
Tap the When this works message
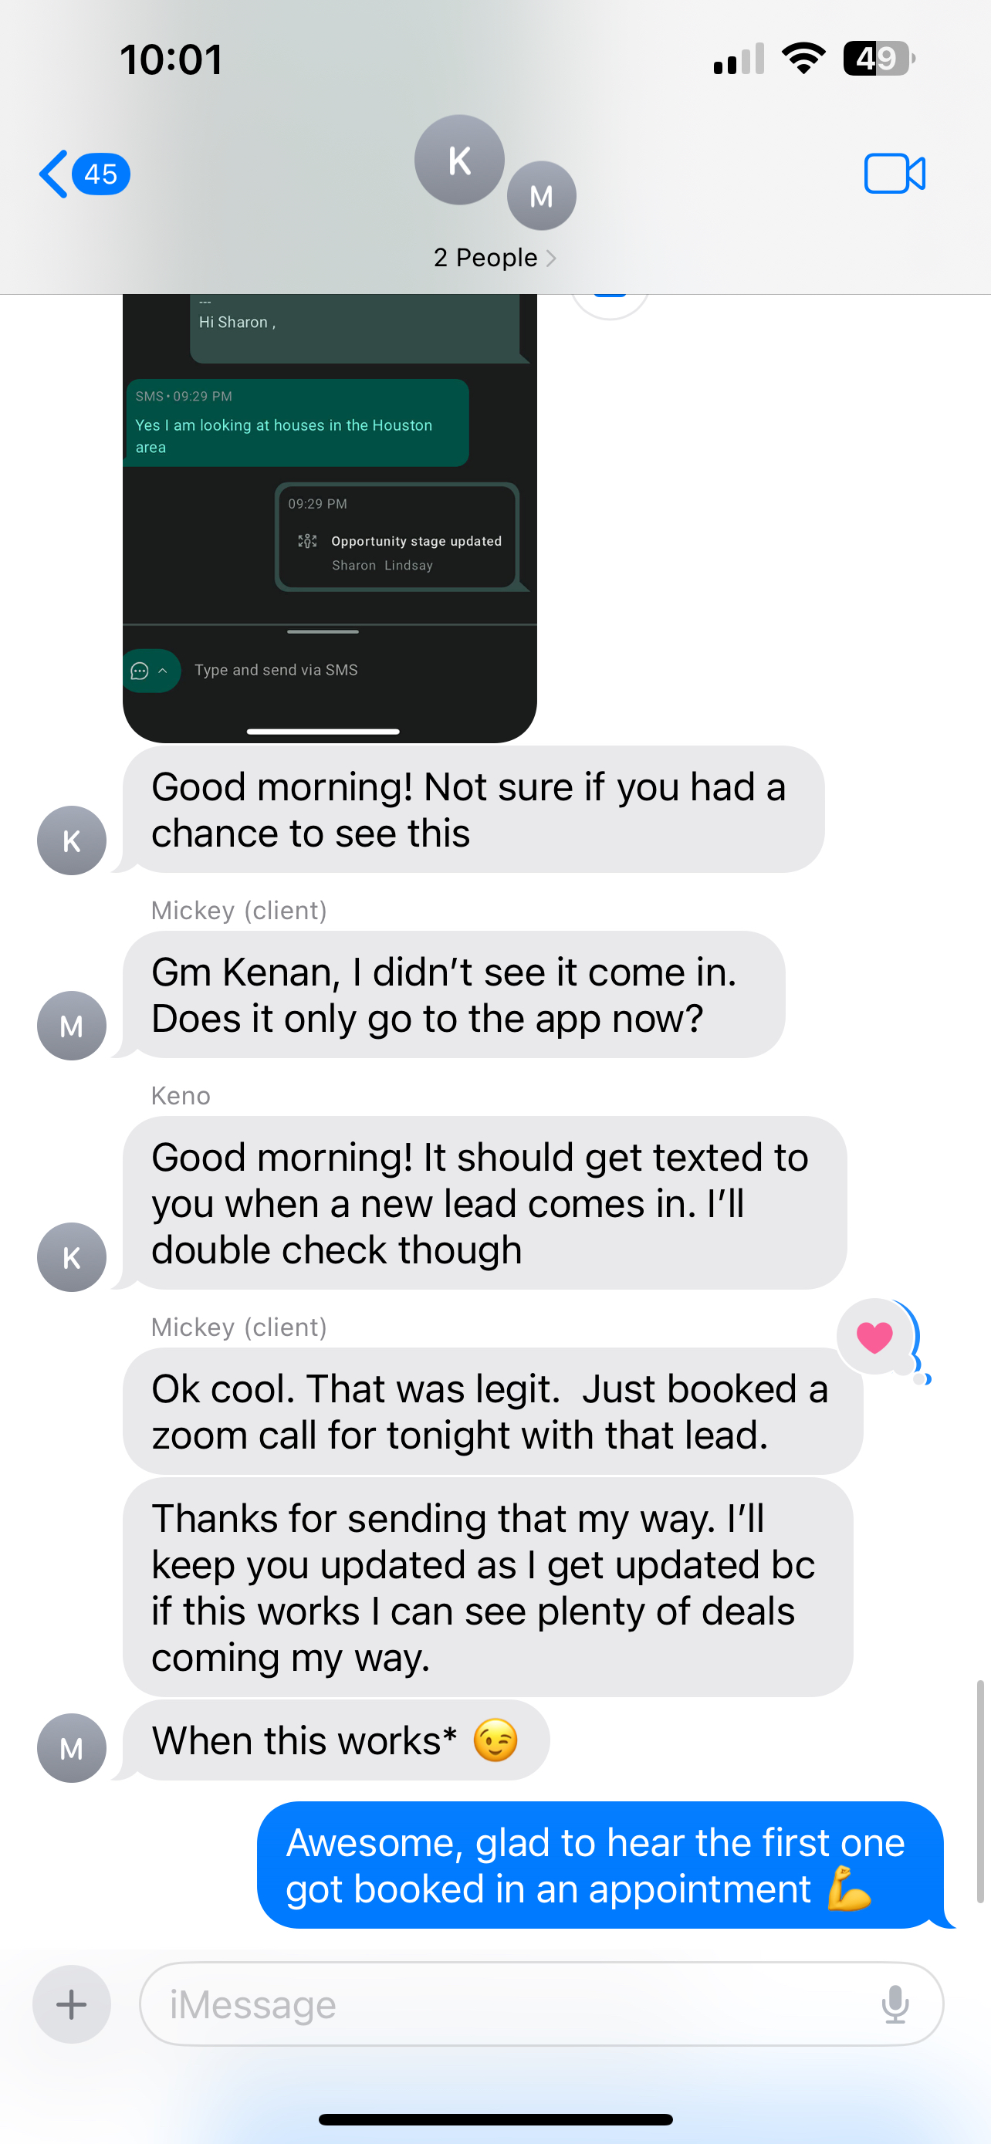point(337,1740)
